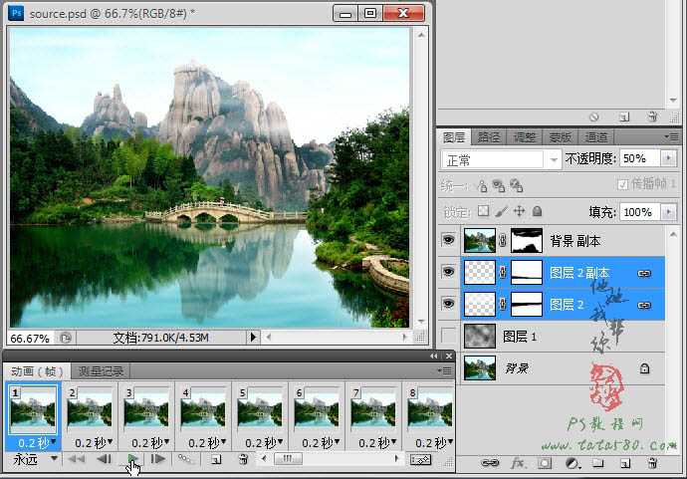
Task: Hide the 图层 2副本 layer
Action: pyautogui.click(x=448, y=272)
